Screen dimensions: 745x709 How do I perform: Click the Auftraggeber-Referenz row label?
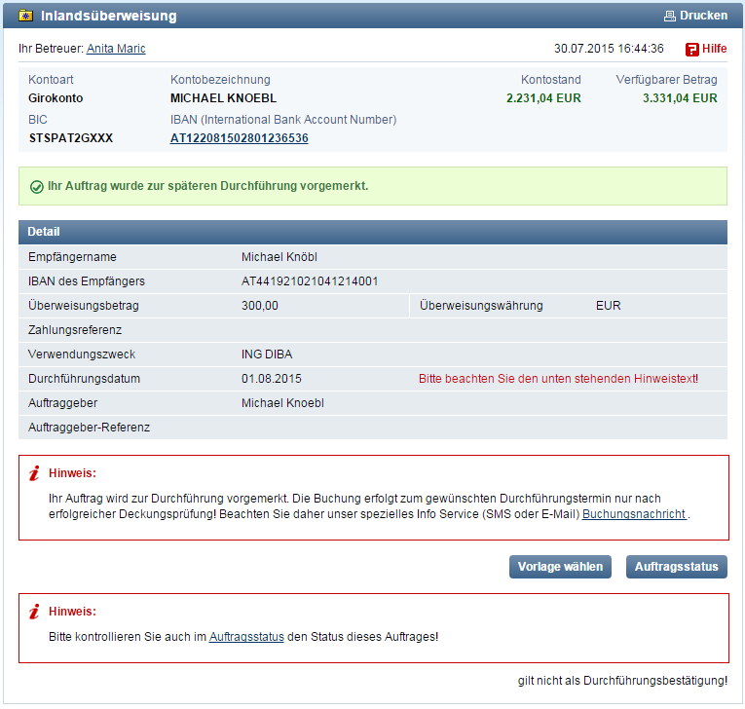[89, 428]
